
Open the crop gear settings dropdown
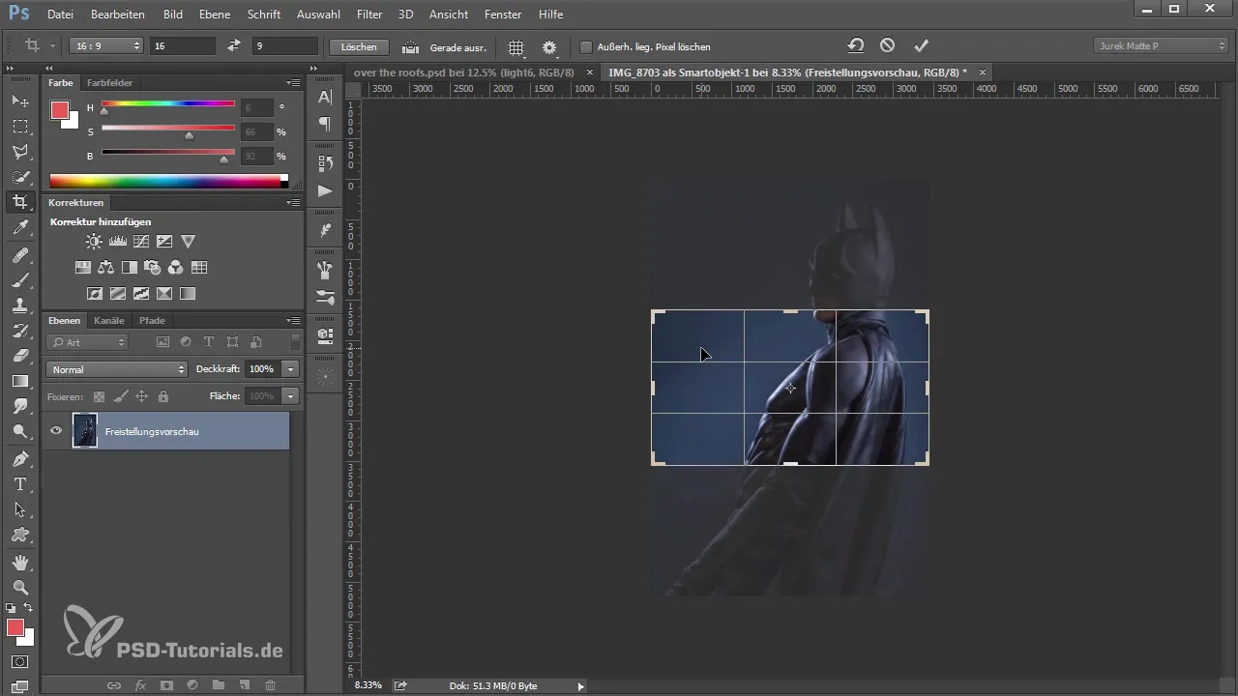[x=549, y=46]
